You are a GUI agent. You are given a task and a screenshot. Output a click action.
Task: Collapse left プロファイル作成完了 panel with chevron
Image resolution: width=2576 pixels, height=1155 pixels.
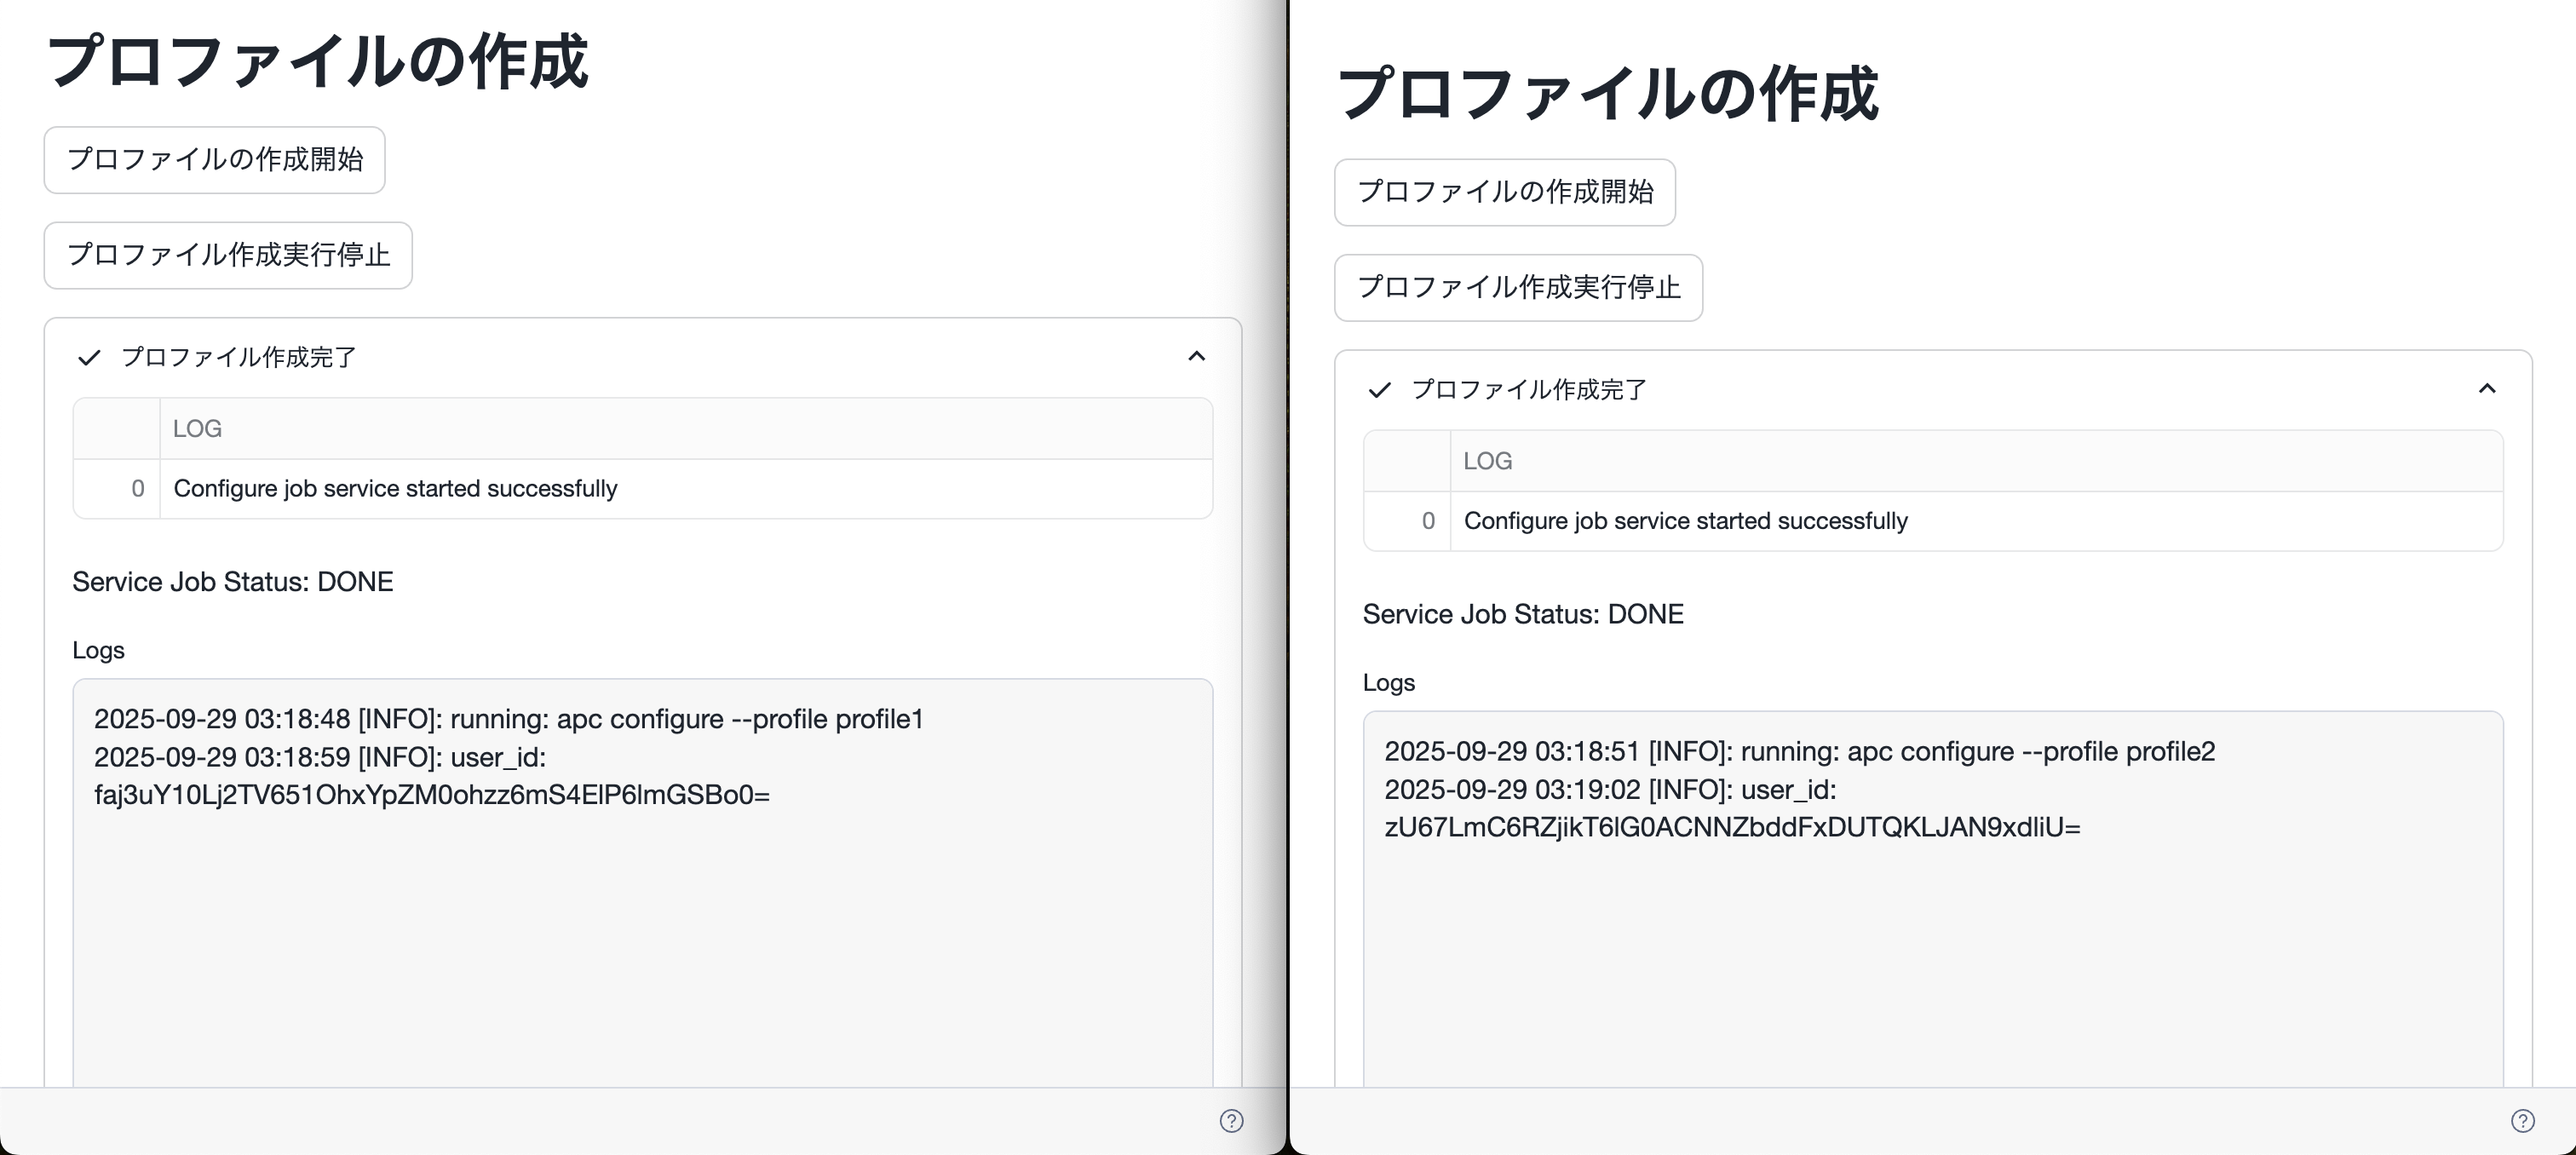pyautogui.click(x=1196, y=356)
